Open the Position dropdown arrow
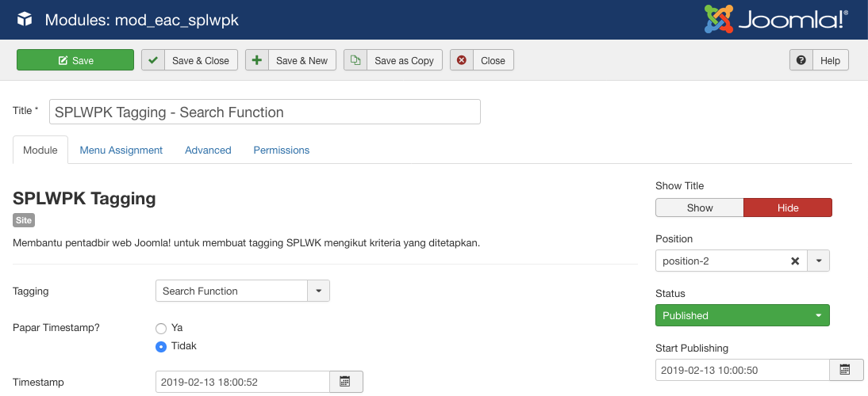868x396 pixels. [x=819, y=261]
